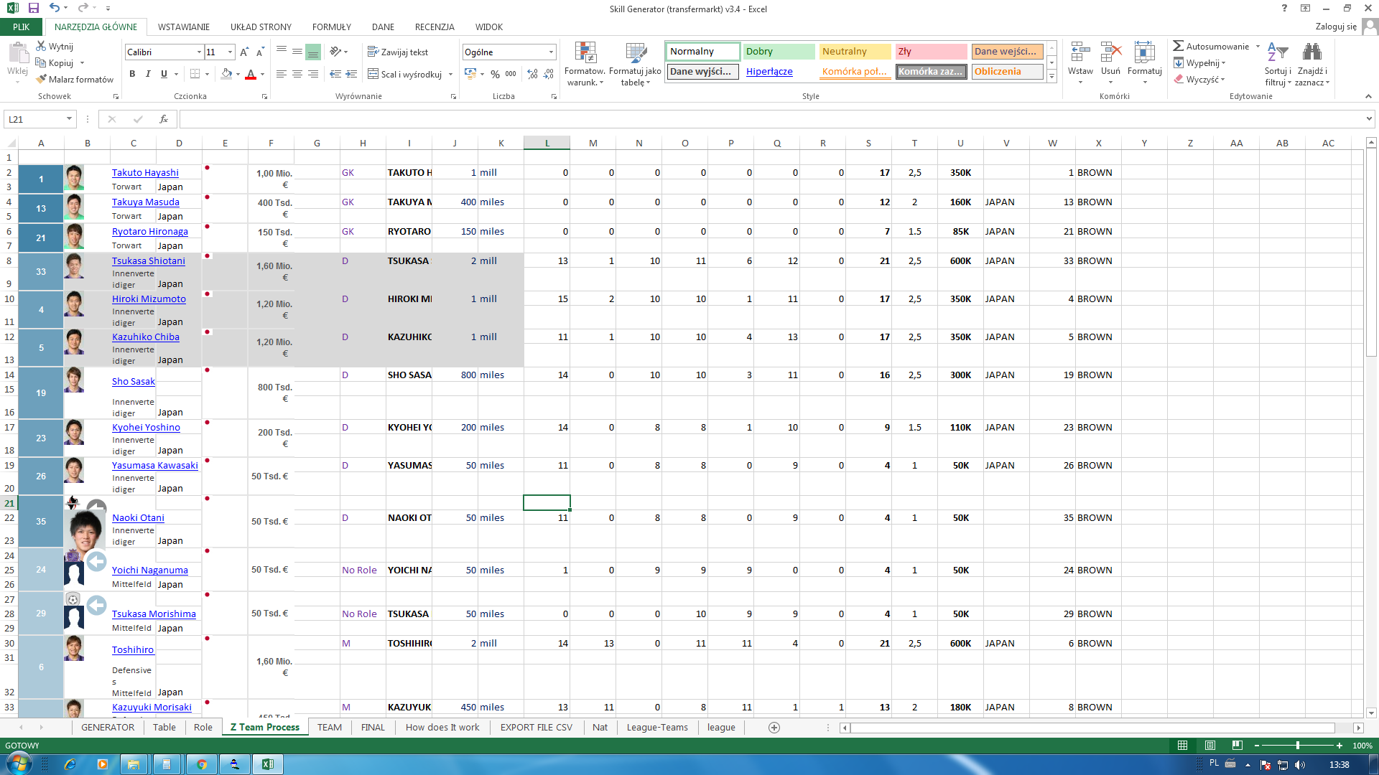Expand the Ogólne number format dropdown
This screenshot has width=1379, height=775.
[551, 52]
